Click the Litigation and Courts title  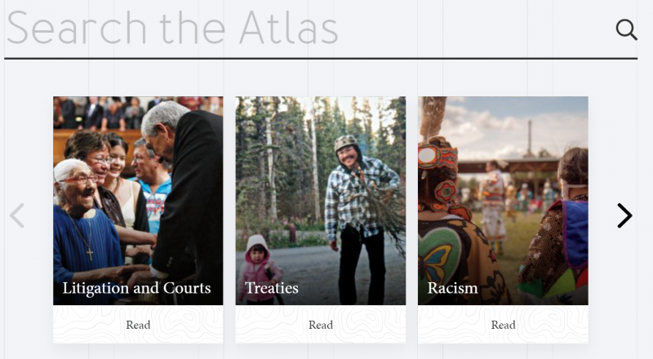click(136, 288)
